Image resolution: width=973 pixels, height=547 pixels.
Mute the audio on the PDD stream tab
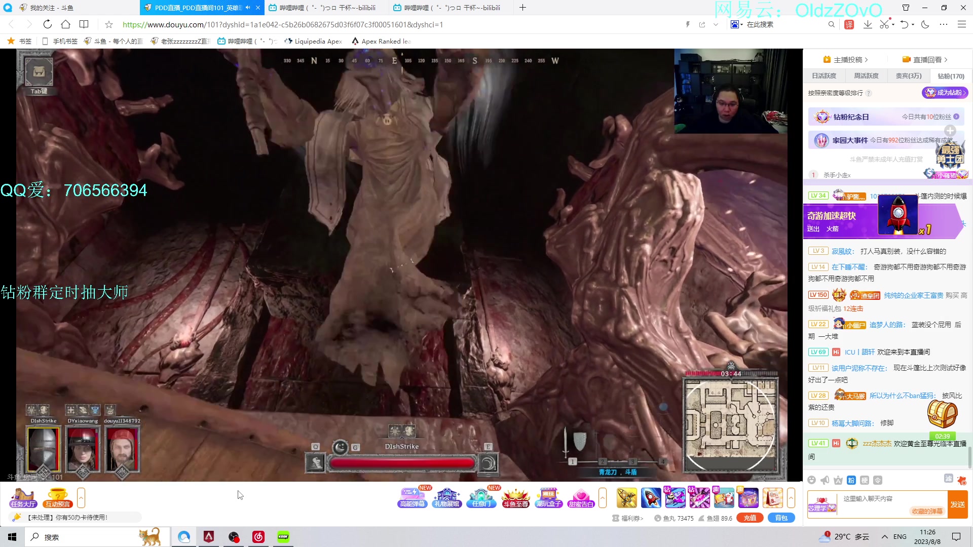[248, 8]
